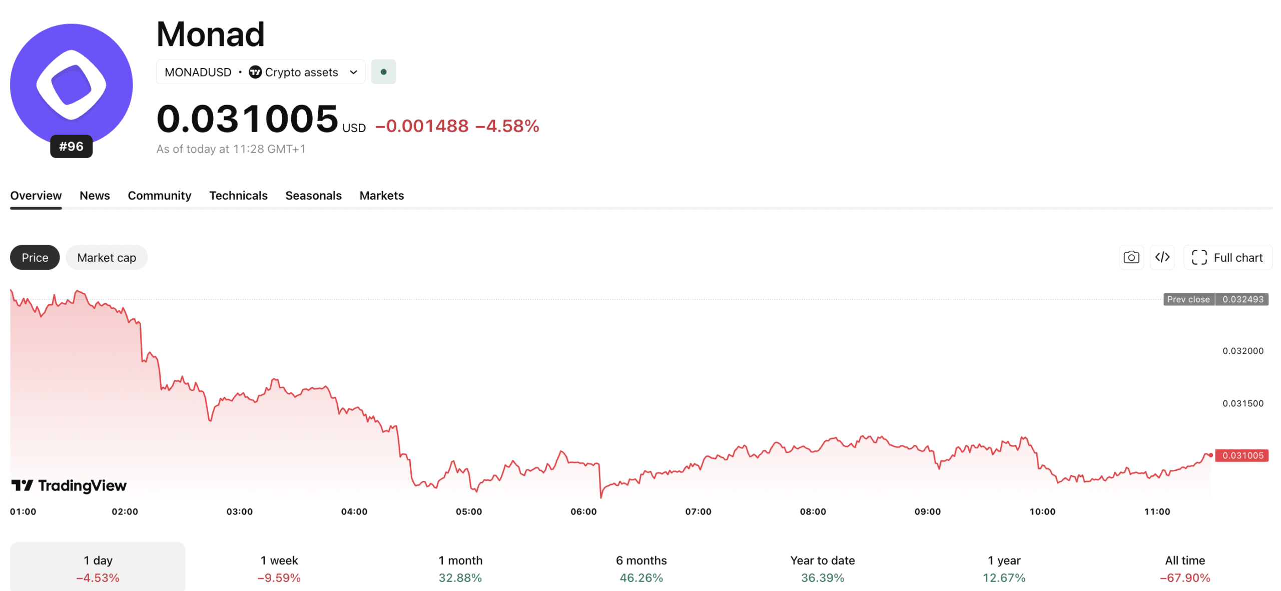Screen dimensions: 1281x591
Task: Select the 6 months range
Action: coord(642,568)
